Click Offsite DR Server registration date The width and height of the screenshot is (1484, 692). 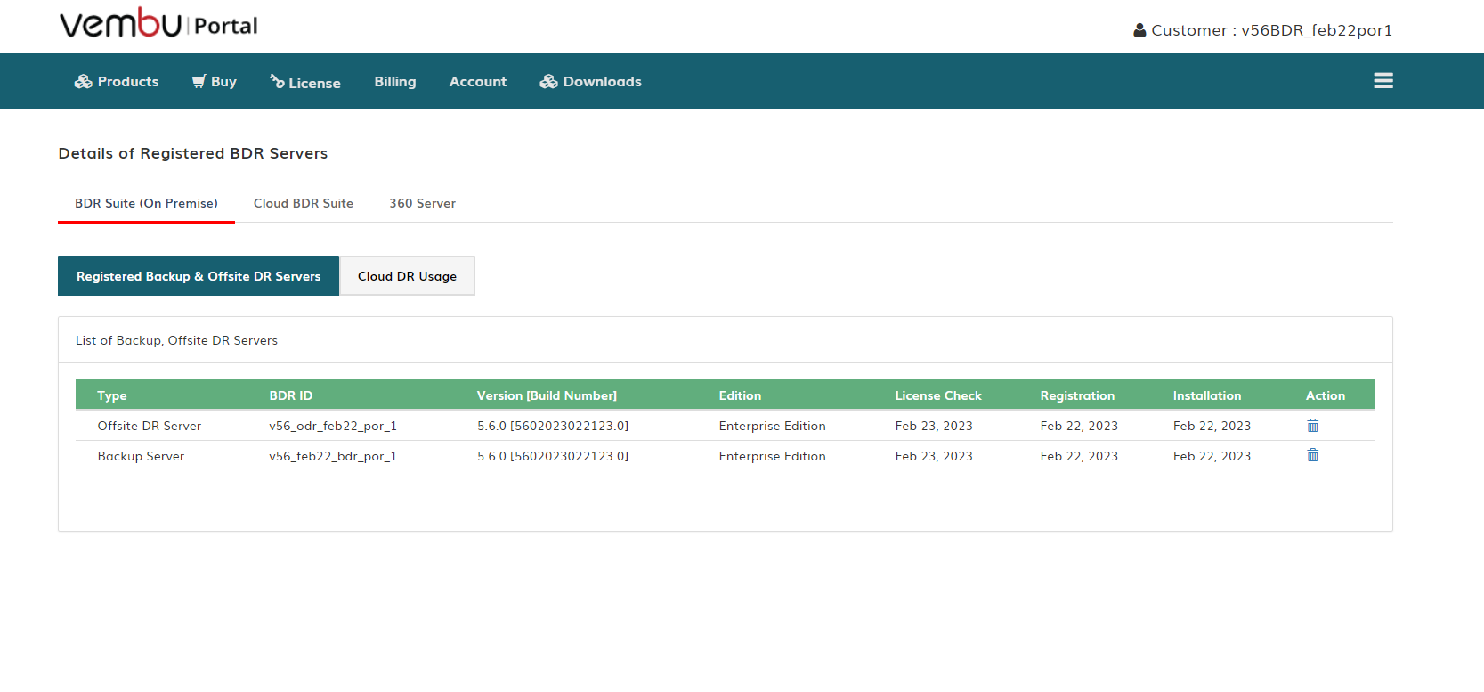(x=1079, y=426)
